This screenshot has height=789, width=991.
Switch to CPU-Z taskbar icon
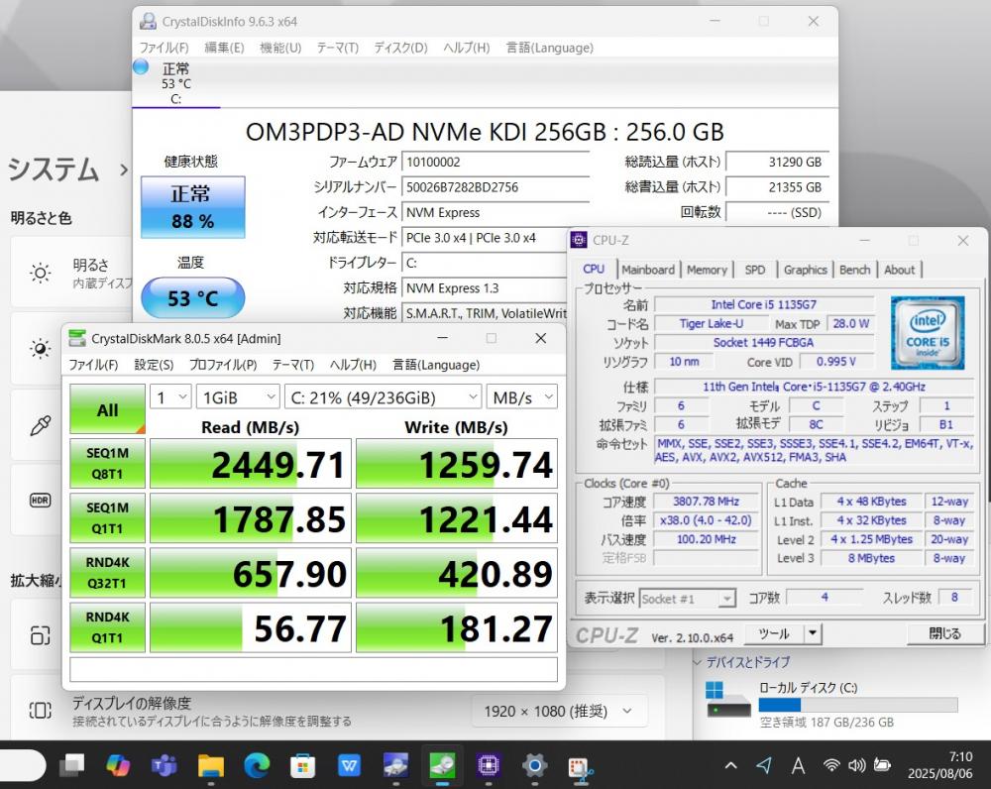tap(488, 765)
